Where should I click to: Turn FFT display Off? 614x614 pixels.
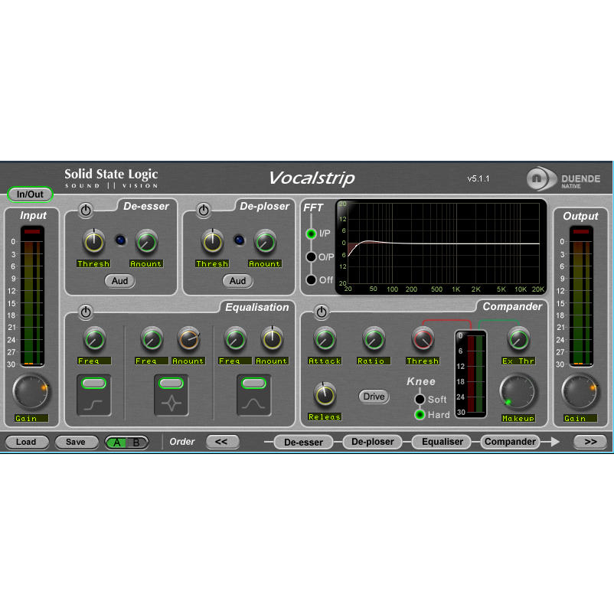click(x=311, y=280)
